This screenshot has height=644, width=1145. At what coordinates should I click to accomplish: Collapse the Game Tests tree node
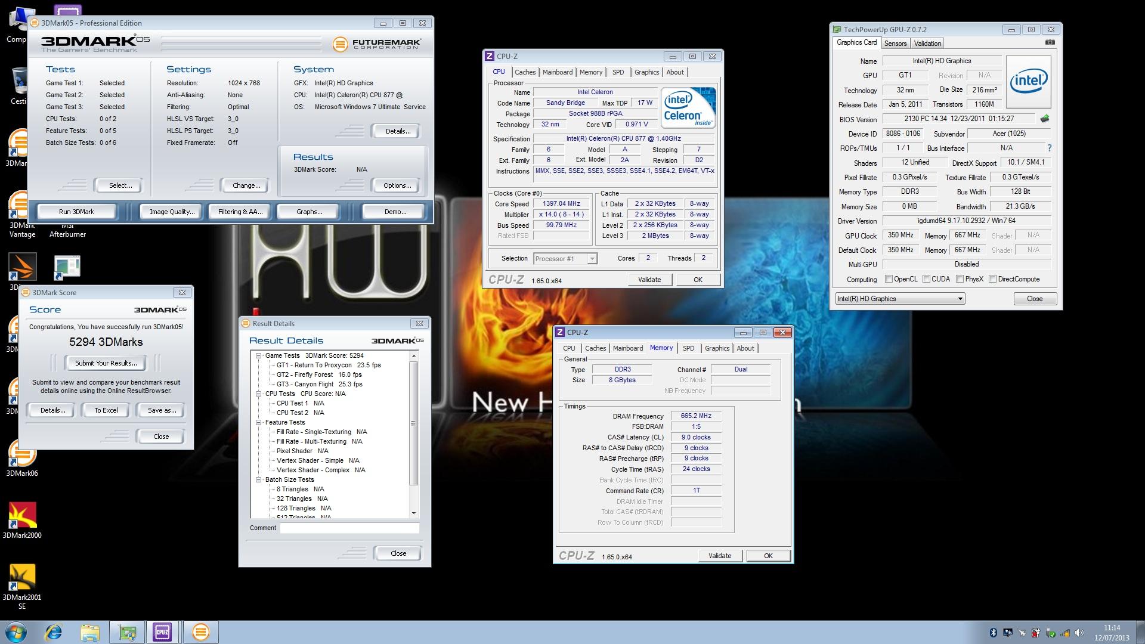click(x=259, y=355)
